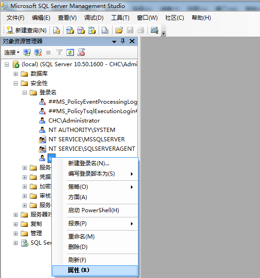This screenshot has width=260, height=278.
Task: Toggle the auto-hide pin of Object Explorer
Action: 123,41
